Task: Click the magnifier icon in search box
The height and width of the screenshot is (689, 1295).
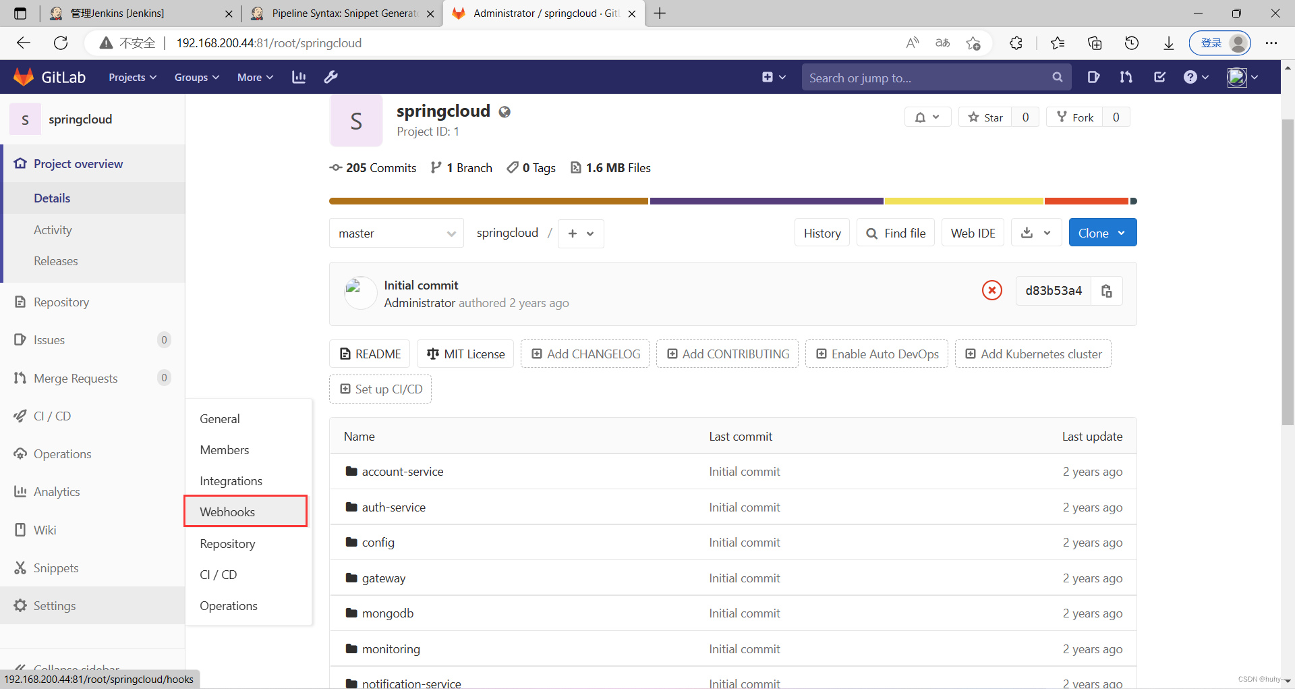Action: point(1057,78)
